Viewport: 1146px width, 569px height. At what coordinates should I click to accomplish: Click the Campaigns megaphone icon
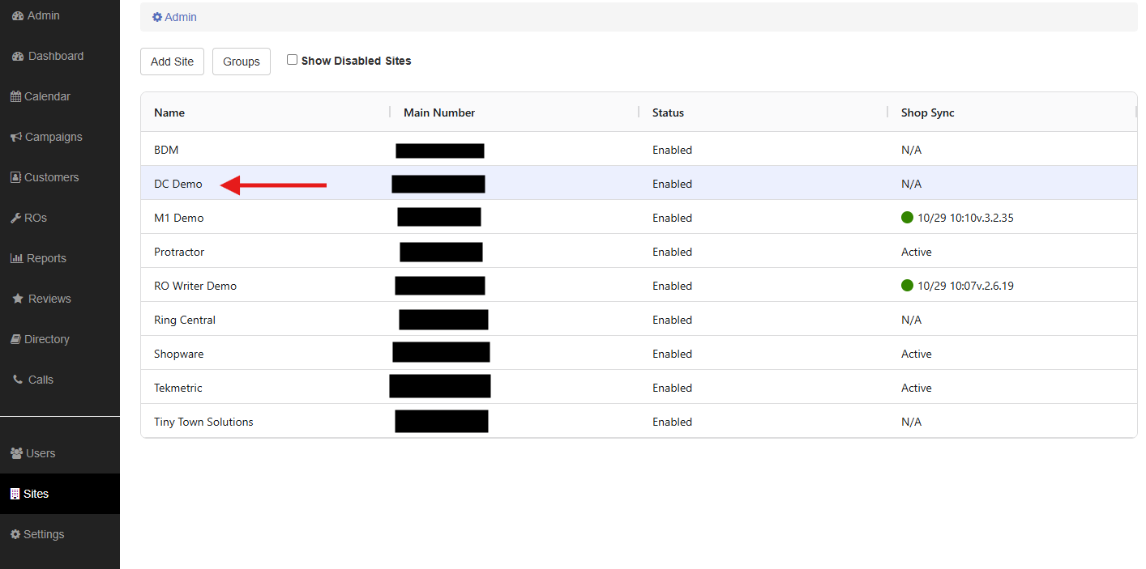coord(15,137)
